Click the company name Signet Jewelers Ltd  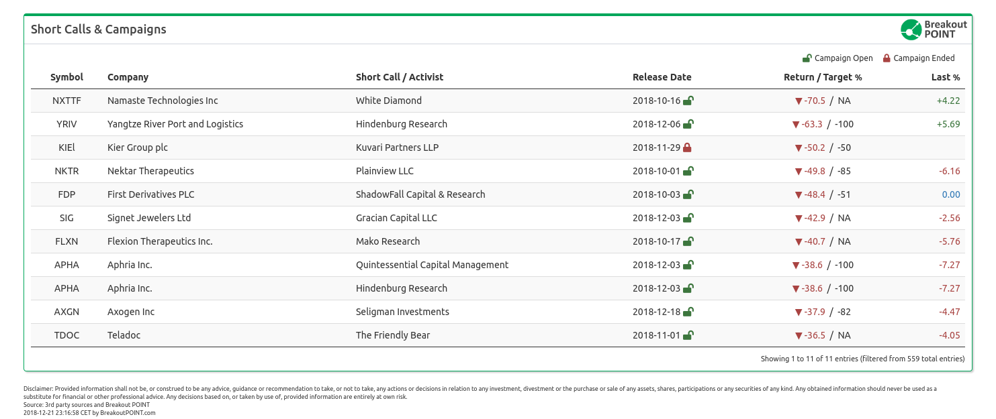[149, 218]
